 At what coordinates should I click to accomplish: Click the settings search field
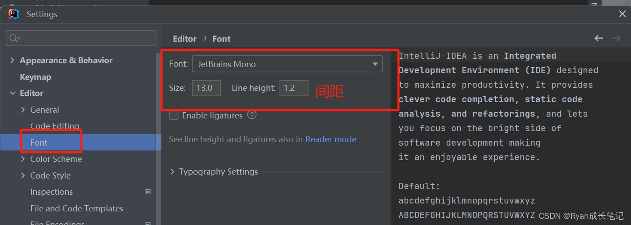point(81,38)
